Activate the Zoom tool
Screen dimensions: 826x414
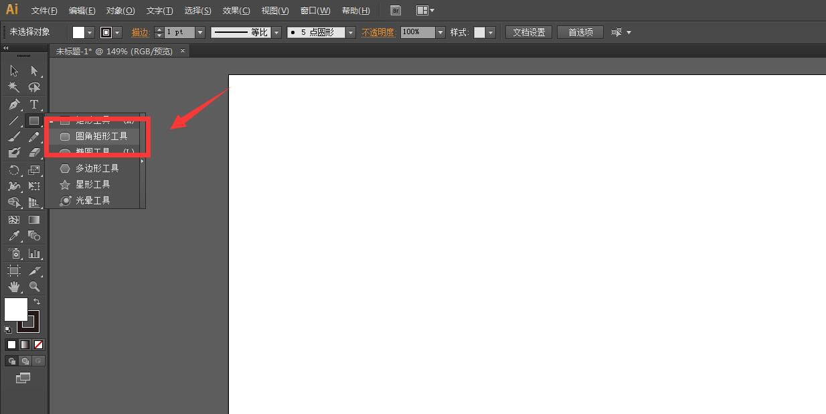[33, 285]
